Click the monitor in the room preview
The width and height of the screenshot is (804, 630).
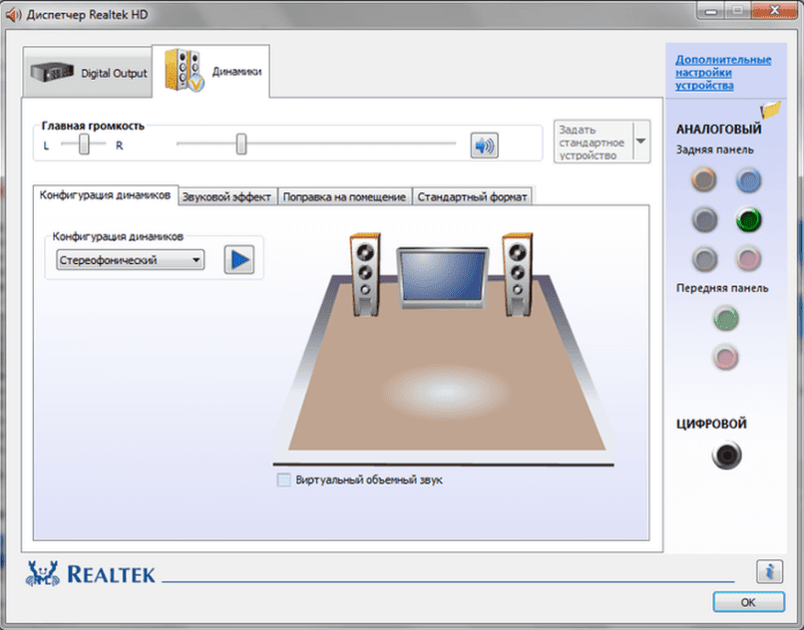(x=443, y=277)
